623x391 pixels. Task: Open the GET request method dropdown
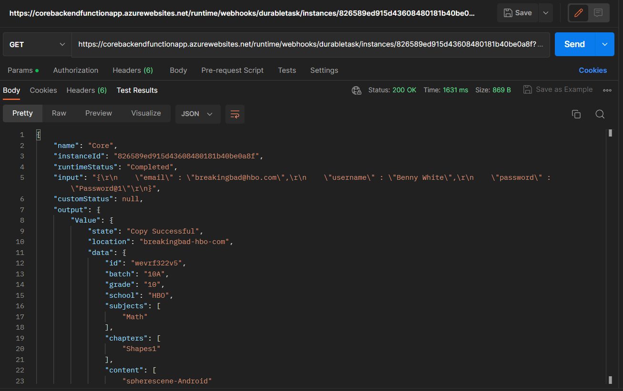click(37, 44)
